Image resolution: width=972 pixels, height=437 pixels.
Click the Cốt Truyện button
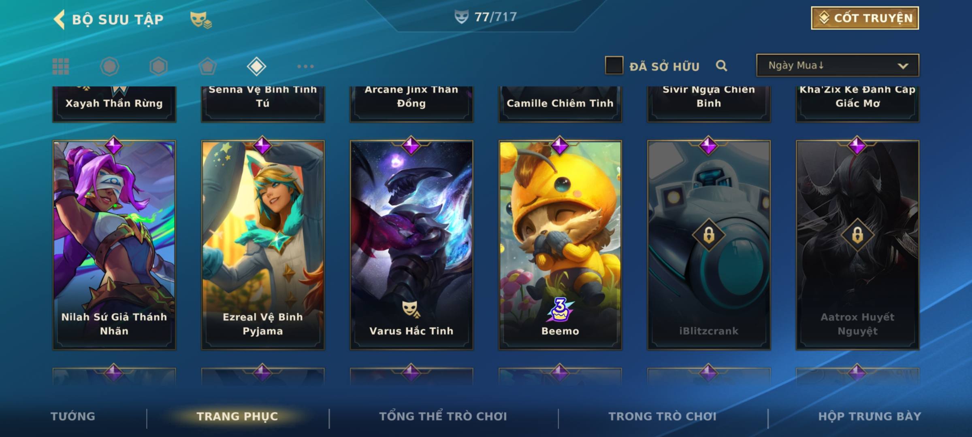click(865, 18)
